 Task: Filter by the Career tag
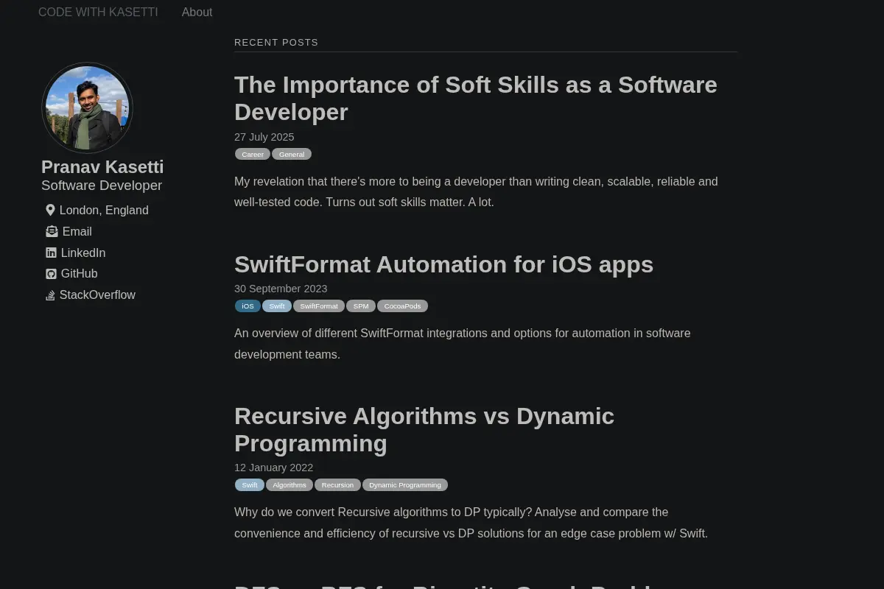point(253,154)
